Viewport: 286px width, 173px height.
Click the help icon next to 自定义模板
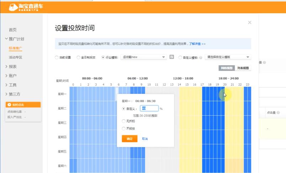point(201,58)
